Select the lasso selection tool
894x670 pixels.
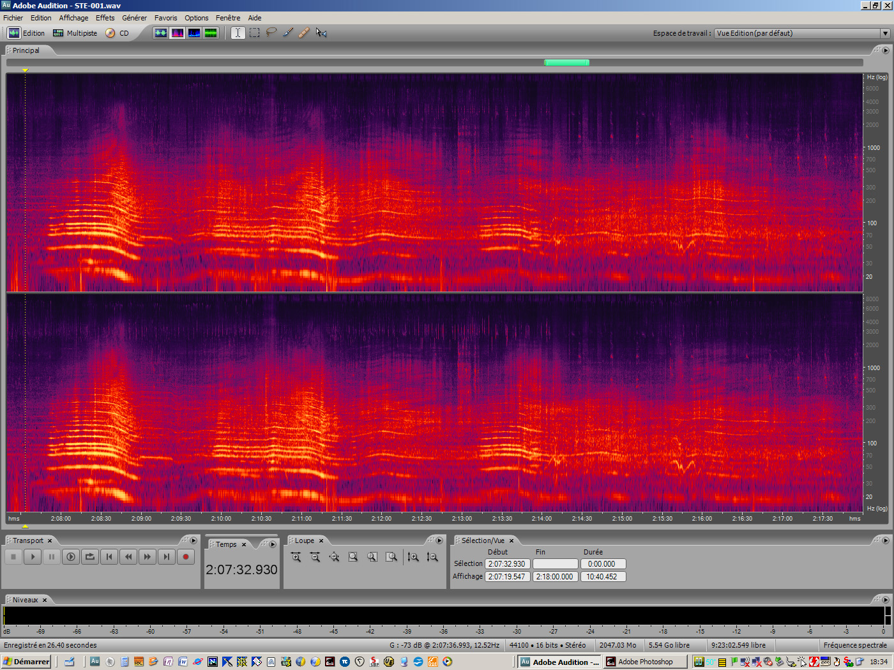pyautogui.click(x=270, y=33)
